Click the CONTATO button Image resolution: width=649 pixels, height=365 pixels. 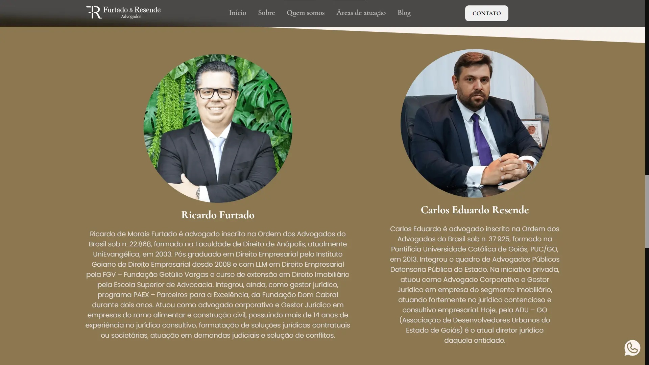[486, 13]
